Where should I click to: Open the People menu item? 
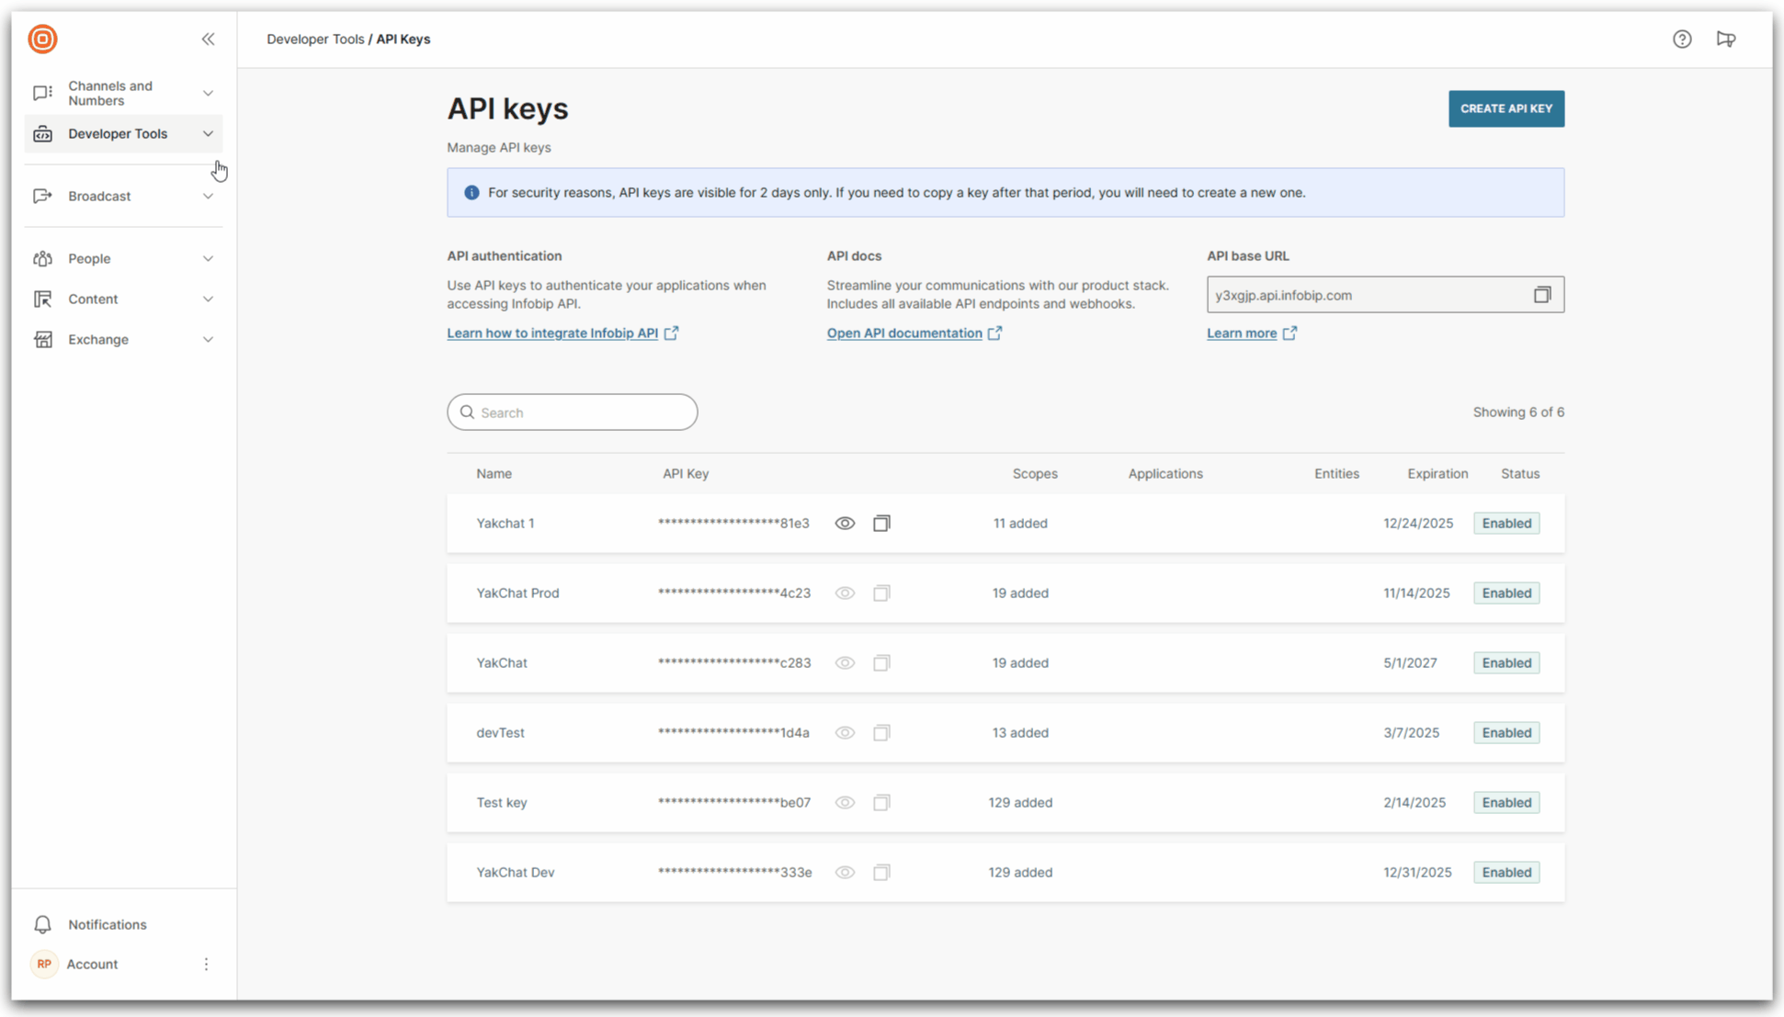pyautogui.click(x=123, y=258)
